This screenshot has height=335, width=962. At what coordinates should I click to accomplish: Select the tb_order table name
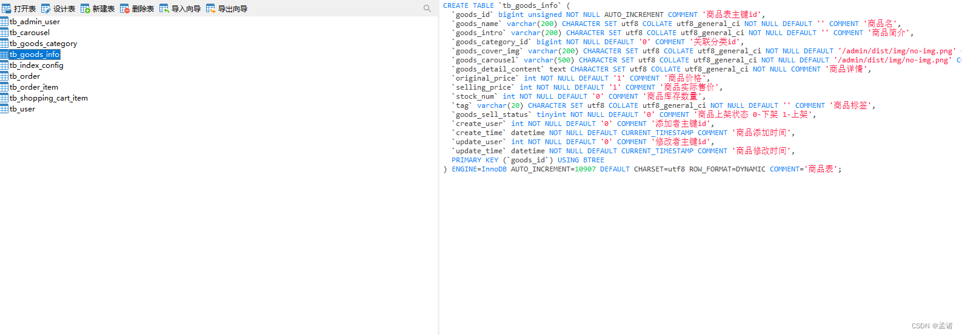click(x=25, y=76)
